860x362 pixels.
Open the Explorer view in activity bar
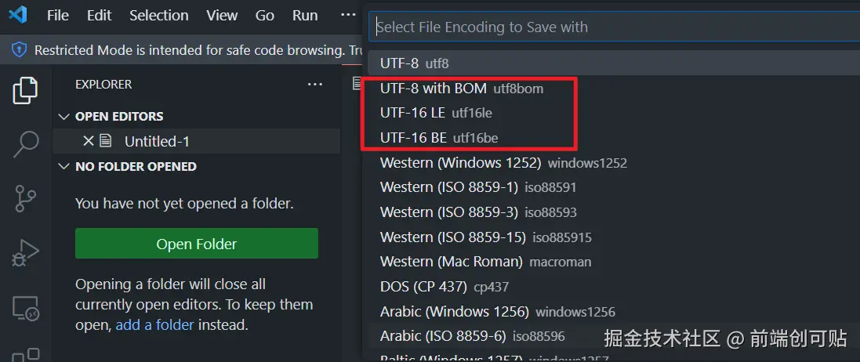[x=25, y=91]
